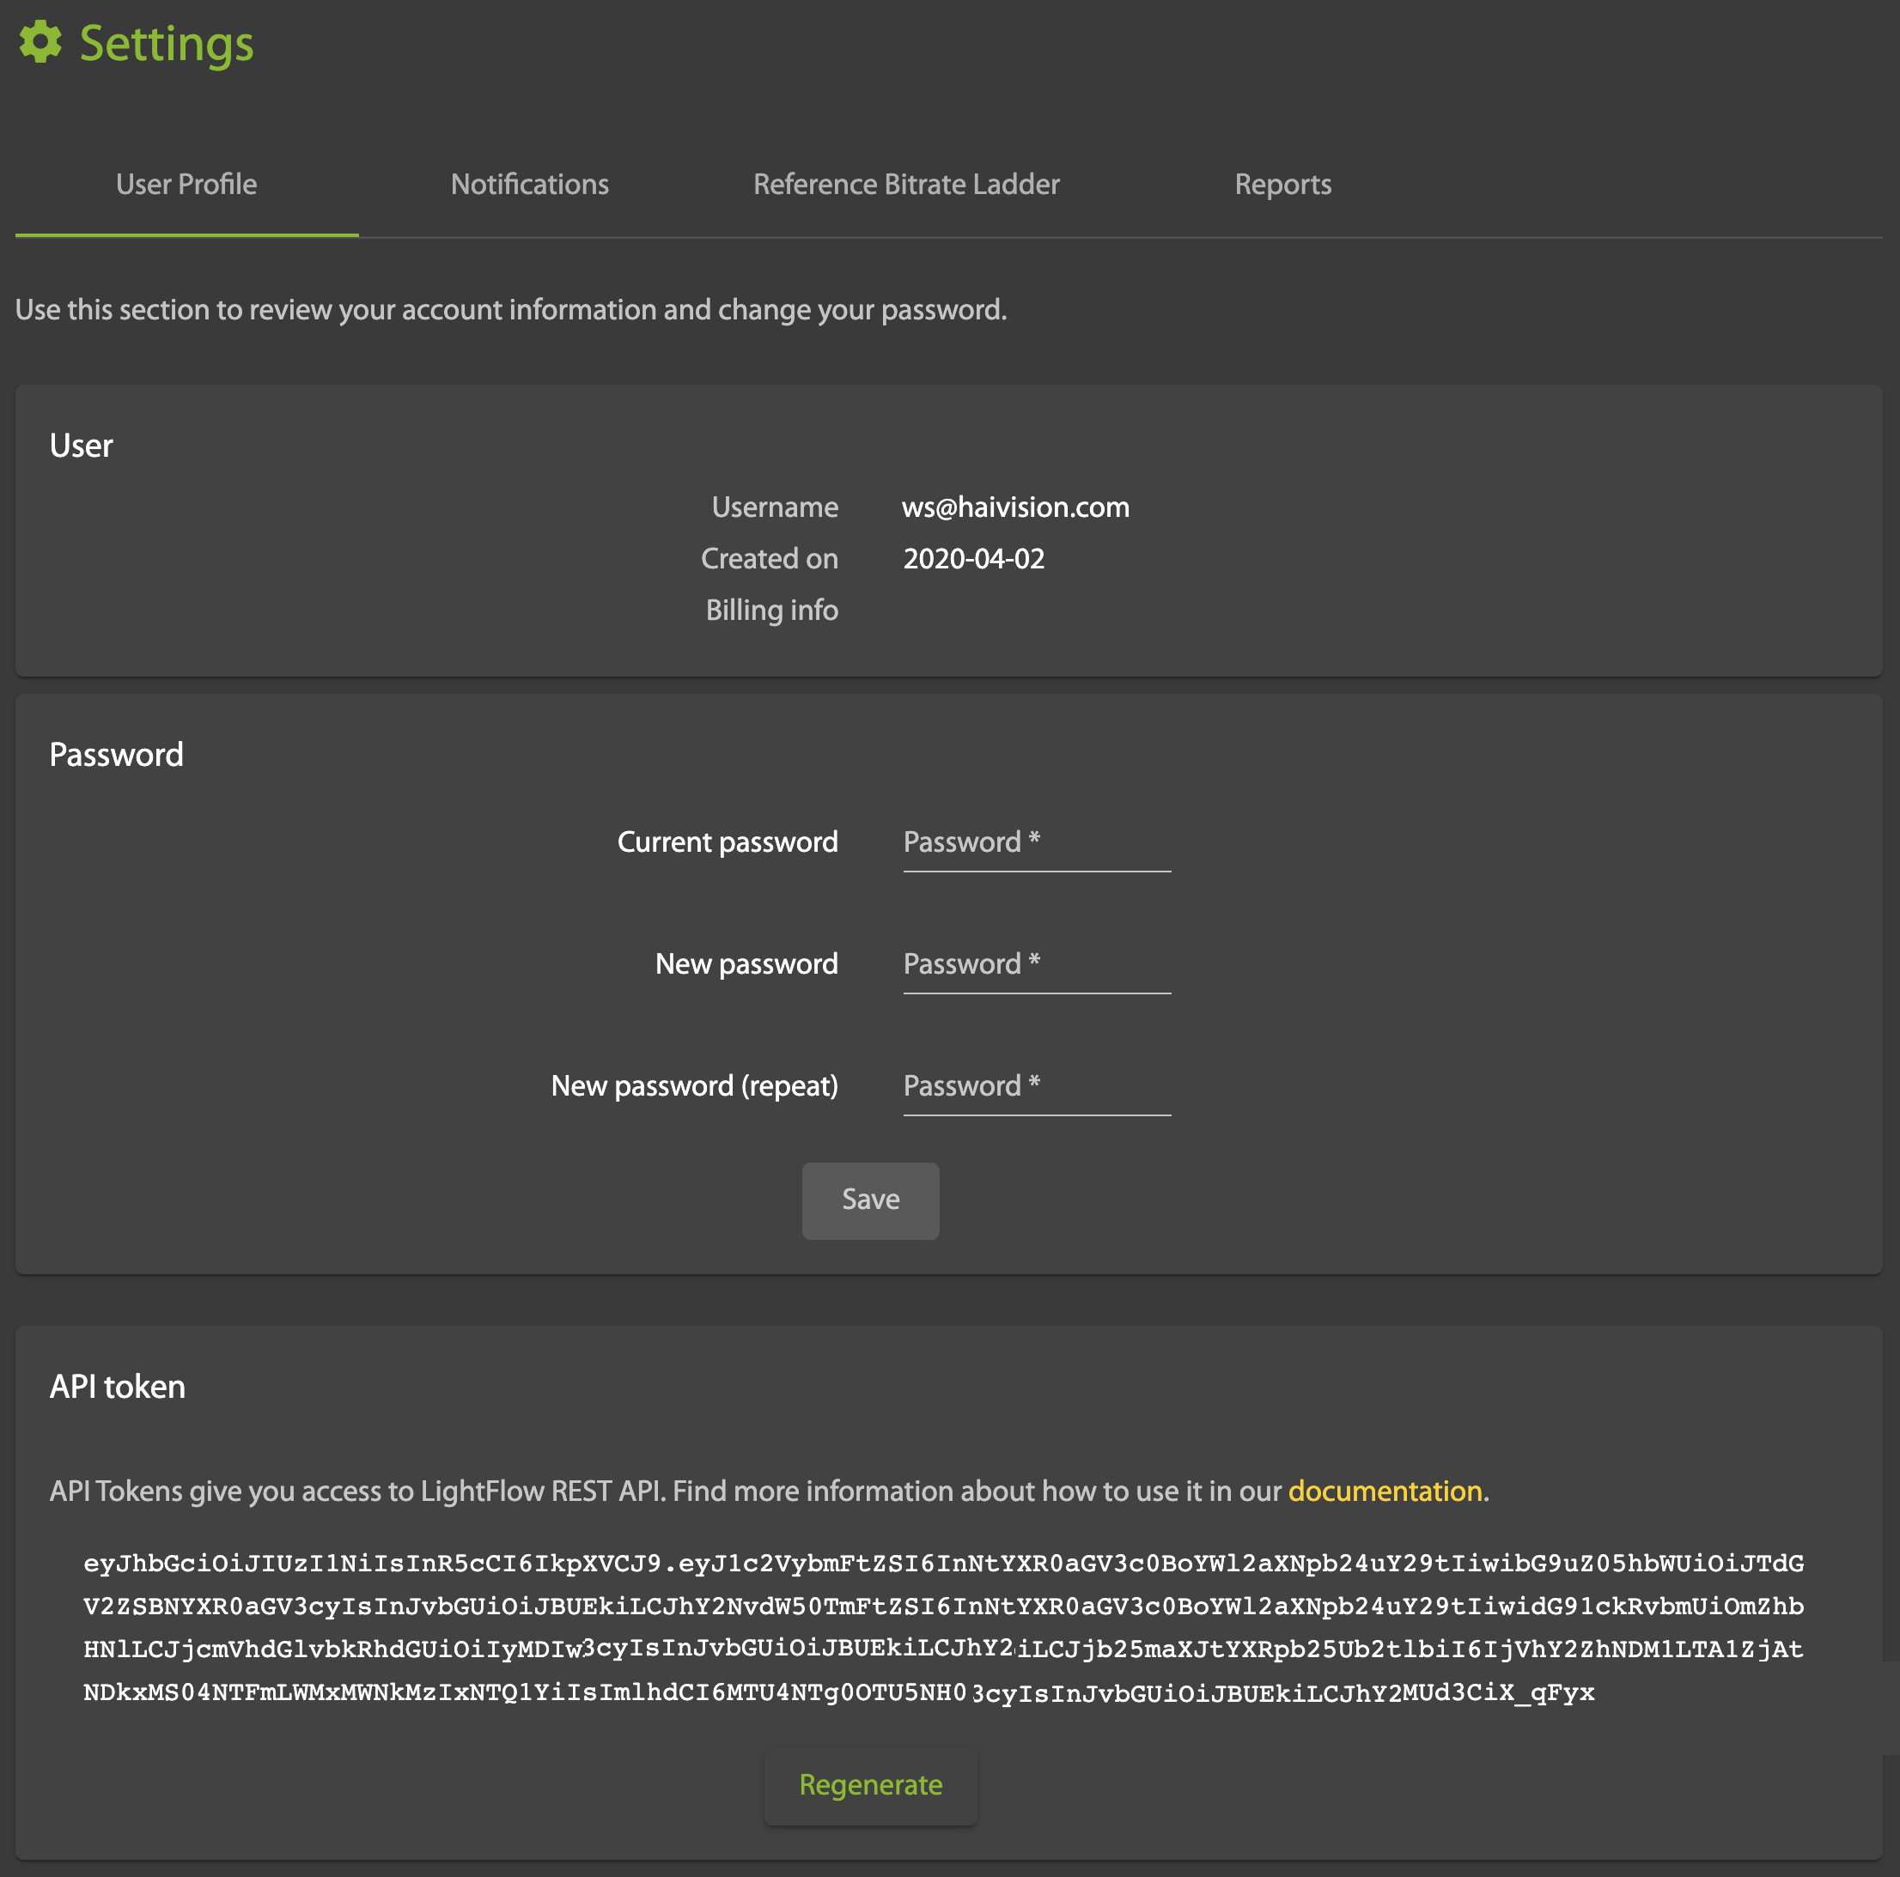
Task: Click the User section heading
Action: tap(81, 446)
